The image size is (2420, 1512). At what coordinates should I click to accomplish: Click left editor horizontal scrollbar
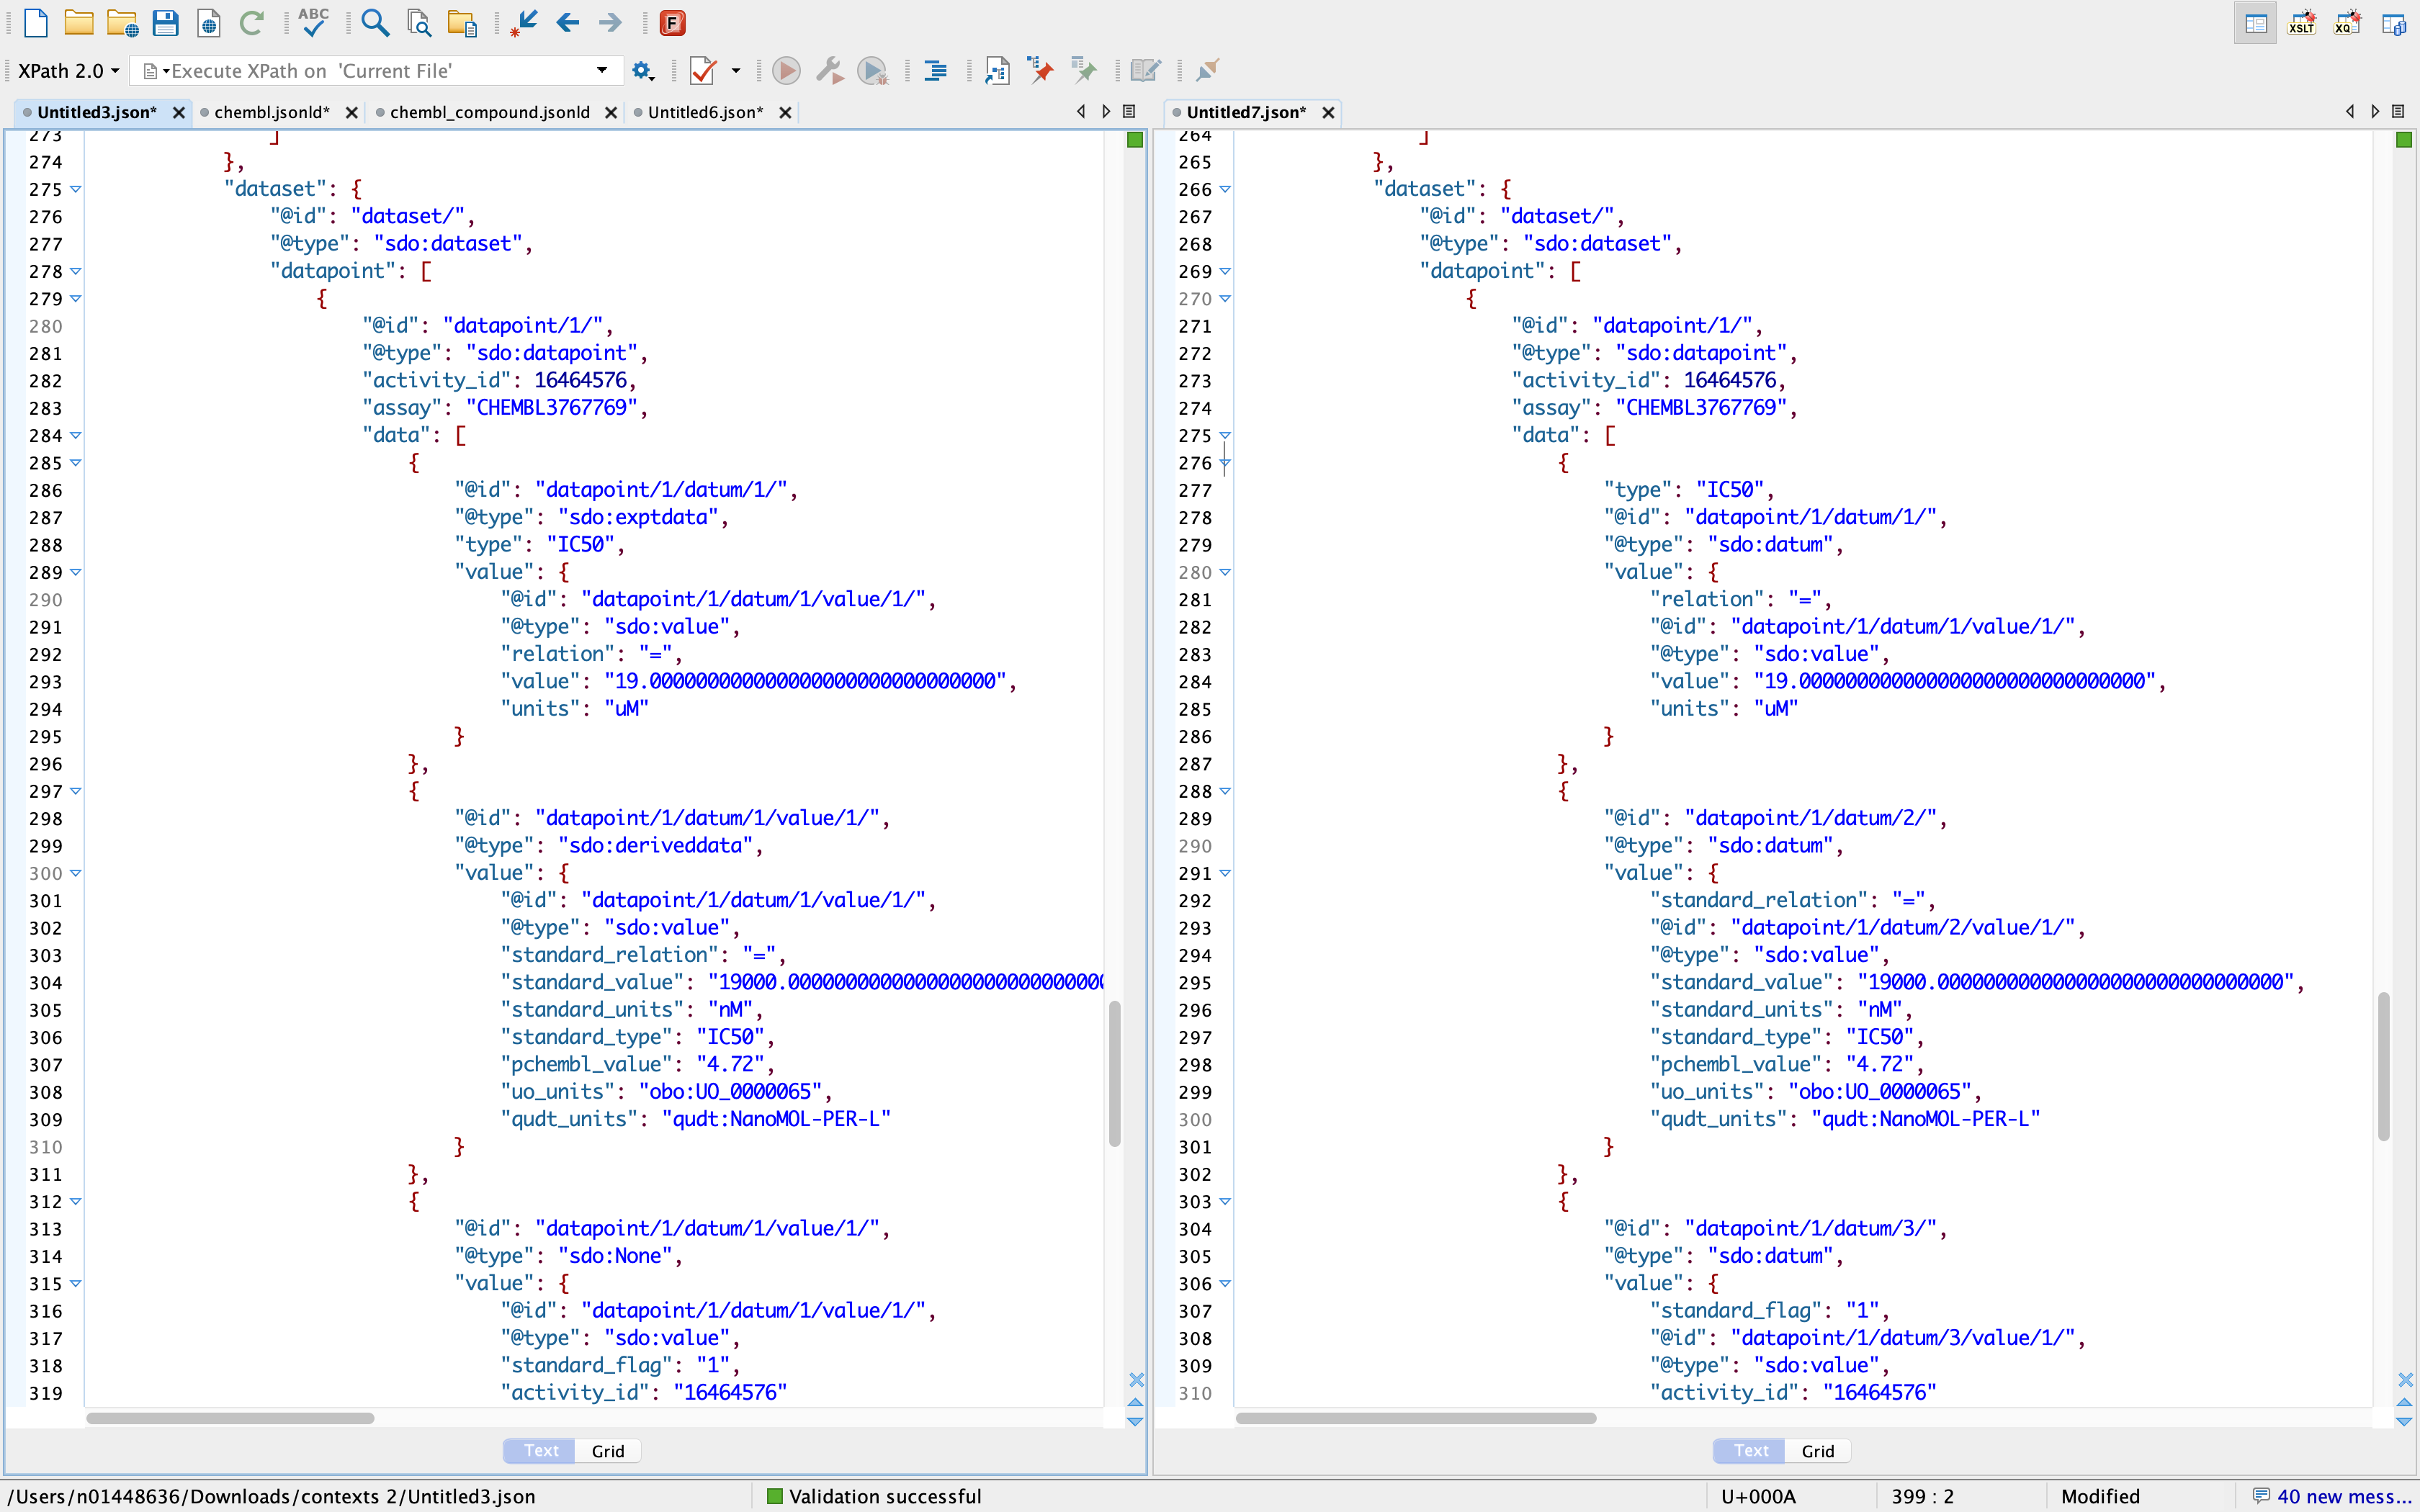[230, 1418]
